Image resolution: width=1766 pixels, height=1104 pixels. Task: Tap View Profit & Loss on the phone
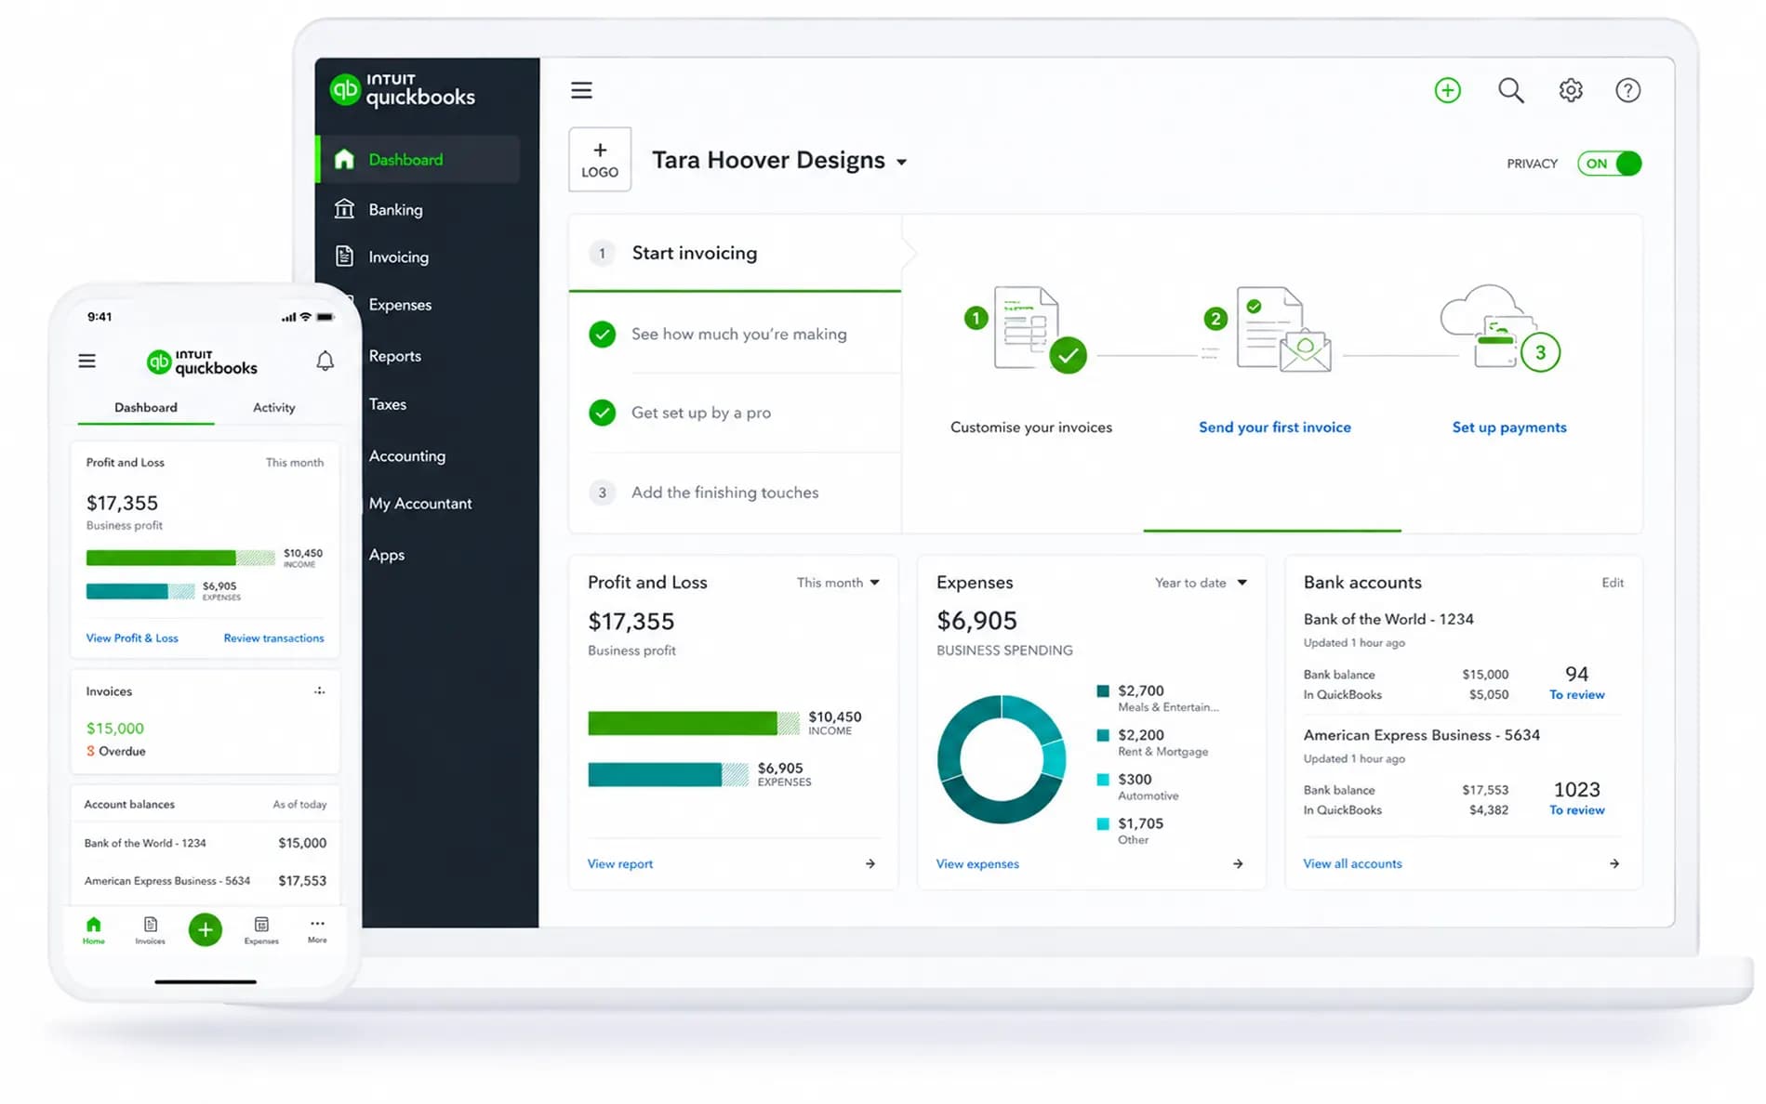tap(132, 638)
